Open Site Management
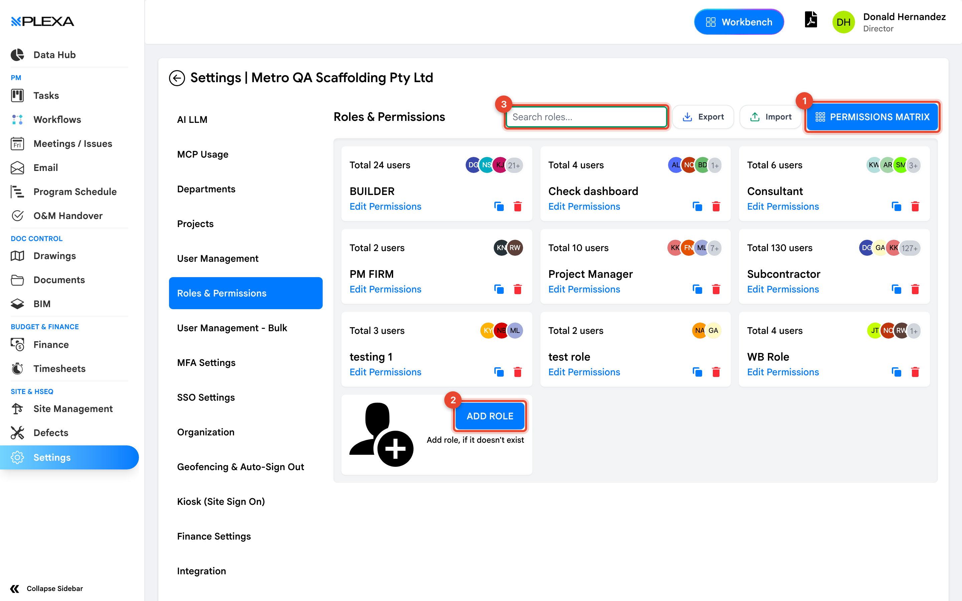The height and width of the screenshot is (601, 962). click(x=73, y=409)
